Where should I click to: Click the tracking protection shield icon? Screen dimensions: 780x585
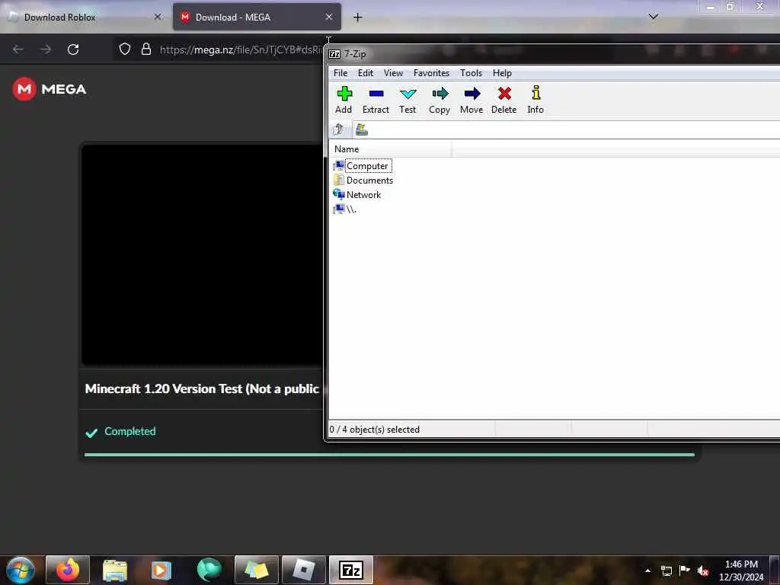tap(125, 49)
